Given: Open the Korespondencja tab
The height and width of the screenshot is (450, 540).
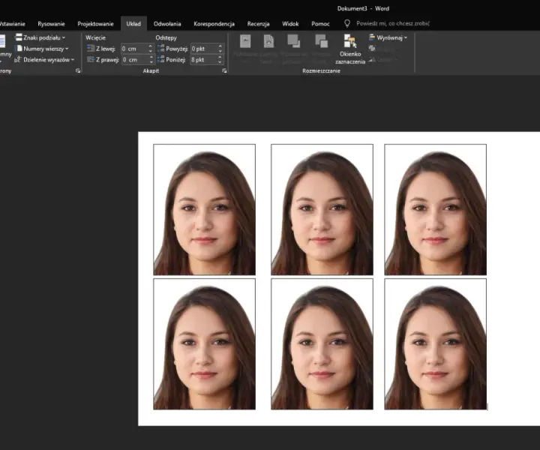Looking at the screenshot, I should tap(214, 24).
